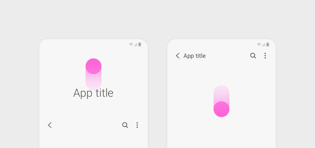Click the large App title heading
Screen dimensions: 315x148
pyautogui.click(x=94, y=93)
